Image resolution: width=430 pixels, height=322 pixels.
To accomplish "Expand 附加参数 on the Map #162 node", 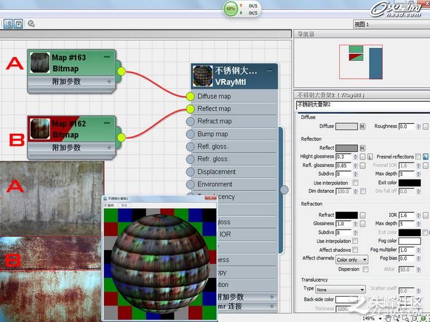I will point(109,148).
